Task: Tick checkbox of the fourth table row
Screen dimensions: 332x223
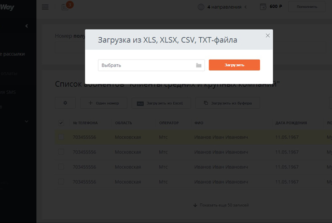Action: (61, 182)
